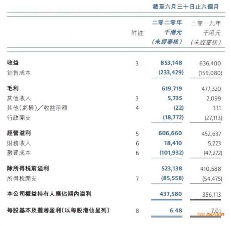The width and height of the screenshot is (231, 226).
Task: Click the 經營溢利 row label
Action: (x=19, y=133)
